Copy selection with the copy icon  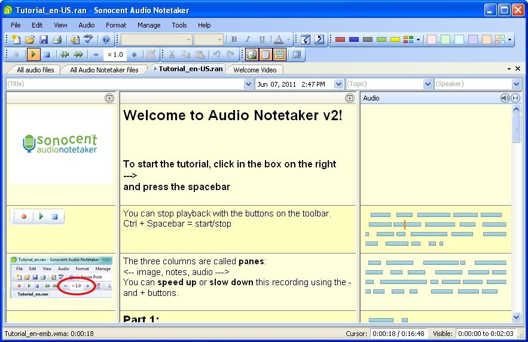click(185, 54)
